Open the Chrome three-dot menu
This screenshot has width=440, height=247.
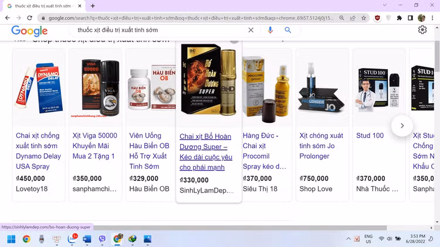[433, 18]
